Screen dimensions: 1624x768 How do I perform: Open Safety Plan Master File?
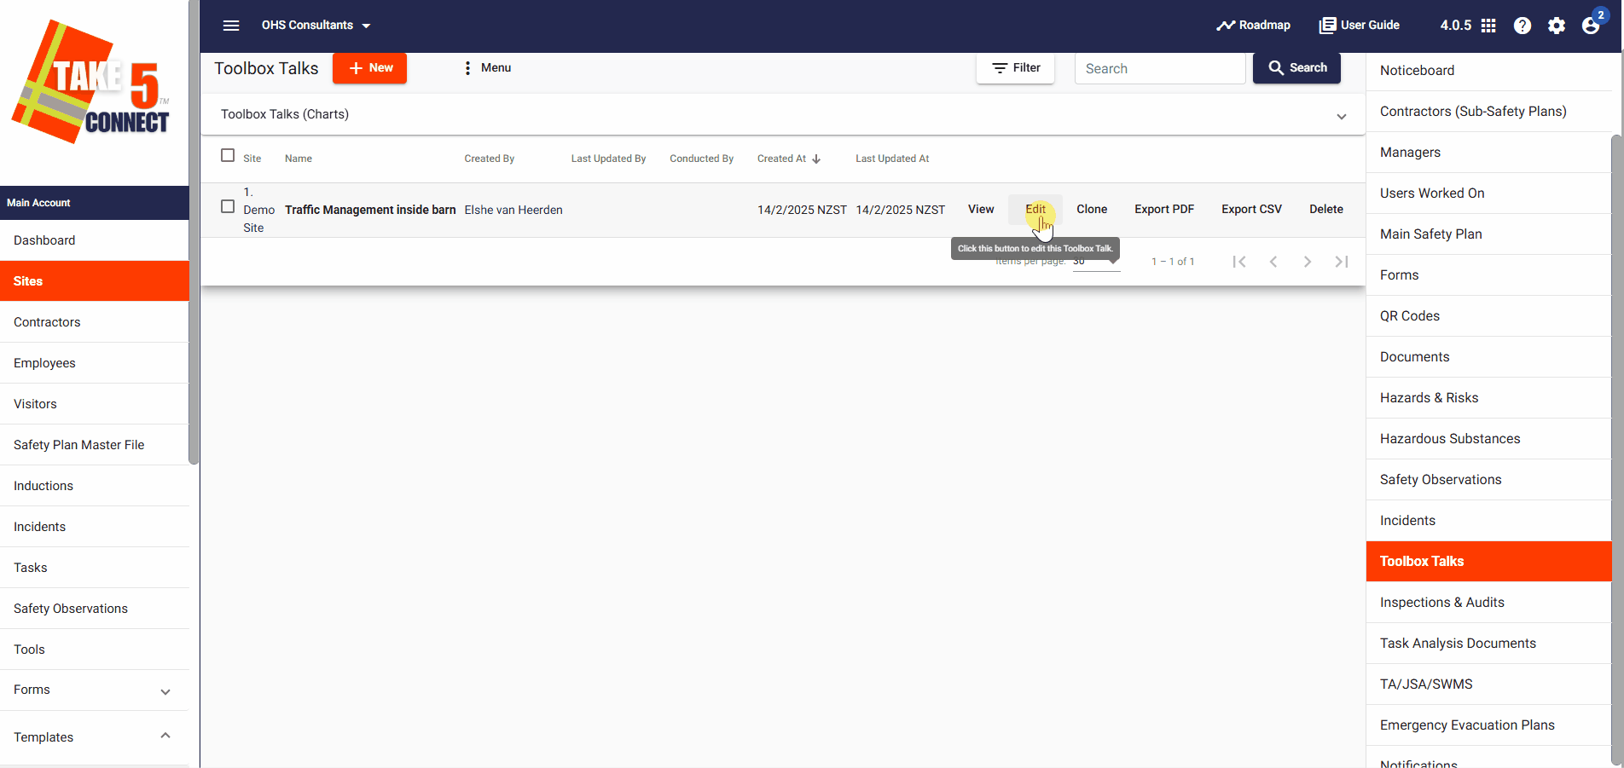[94, 445]
